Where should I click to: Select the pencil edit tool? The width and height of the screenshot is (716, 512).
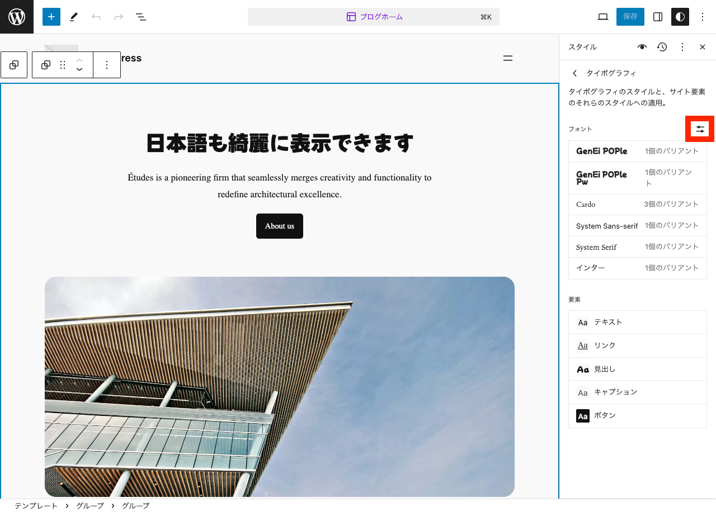(74, 17)
